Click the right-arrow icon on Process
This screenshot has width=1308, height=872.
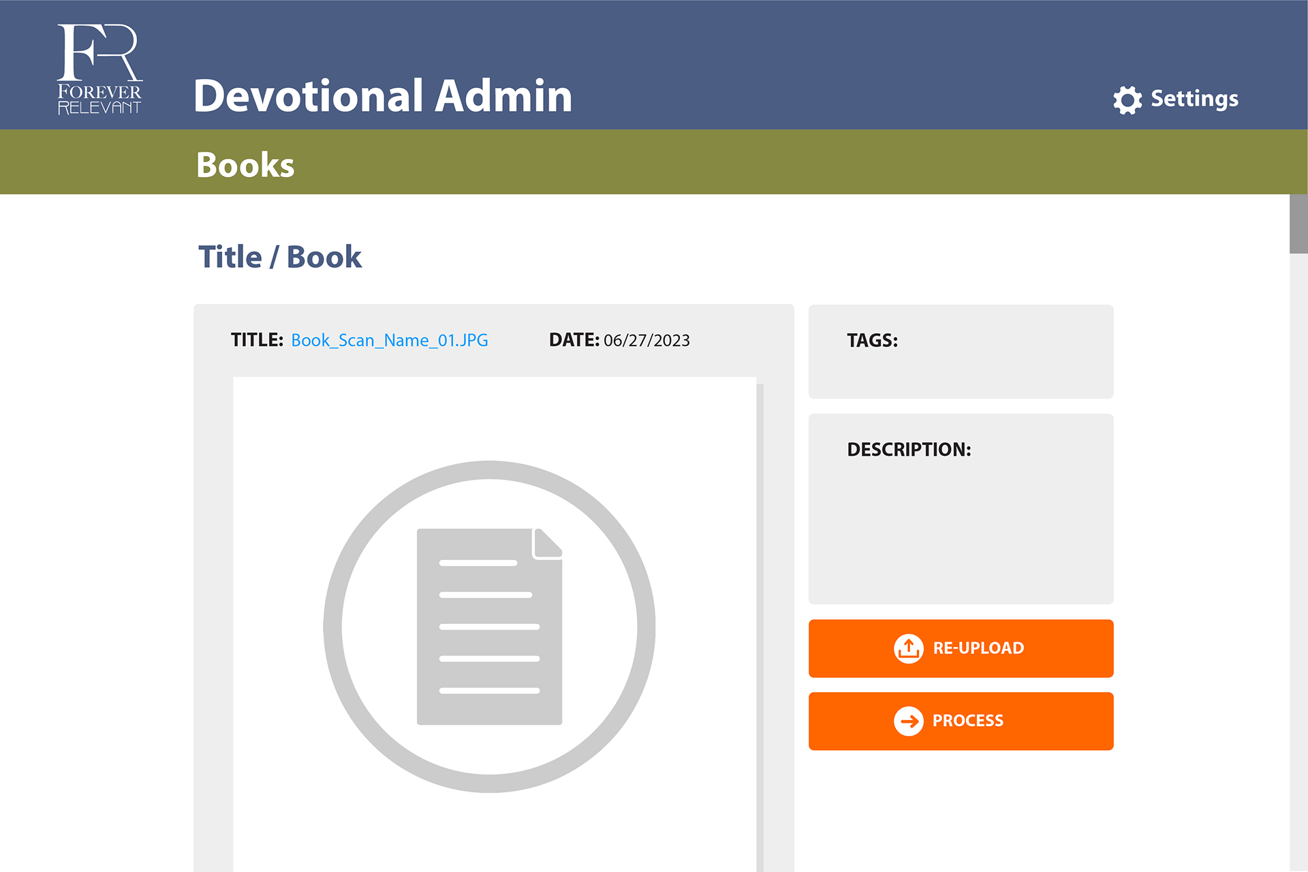point(908,721)
